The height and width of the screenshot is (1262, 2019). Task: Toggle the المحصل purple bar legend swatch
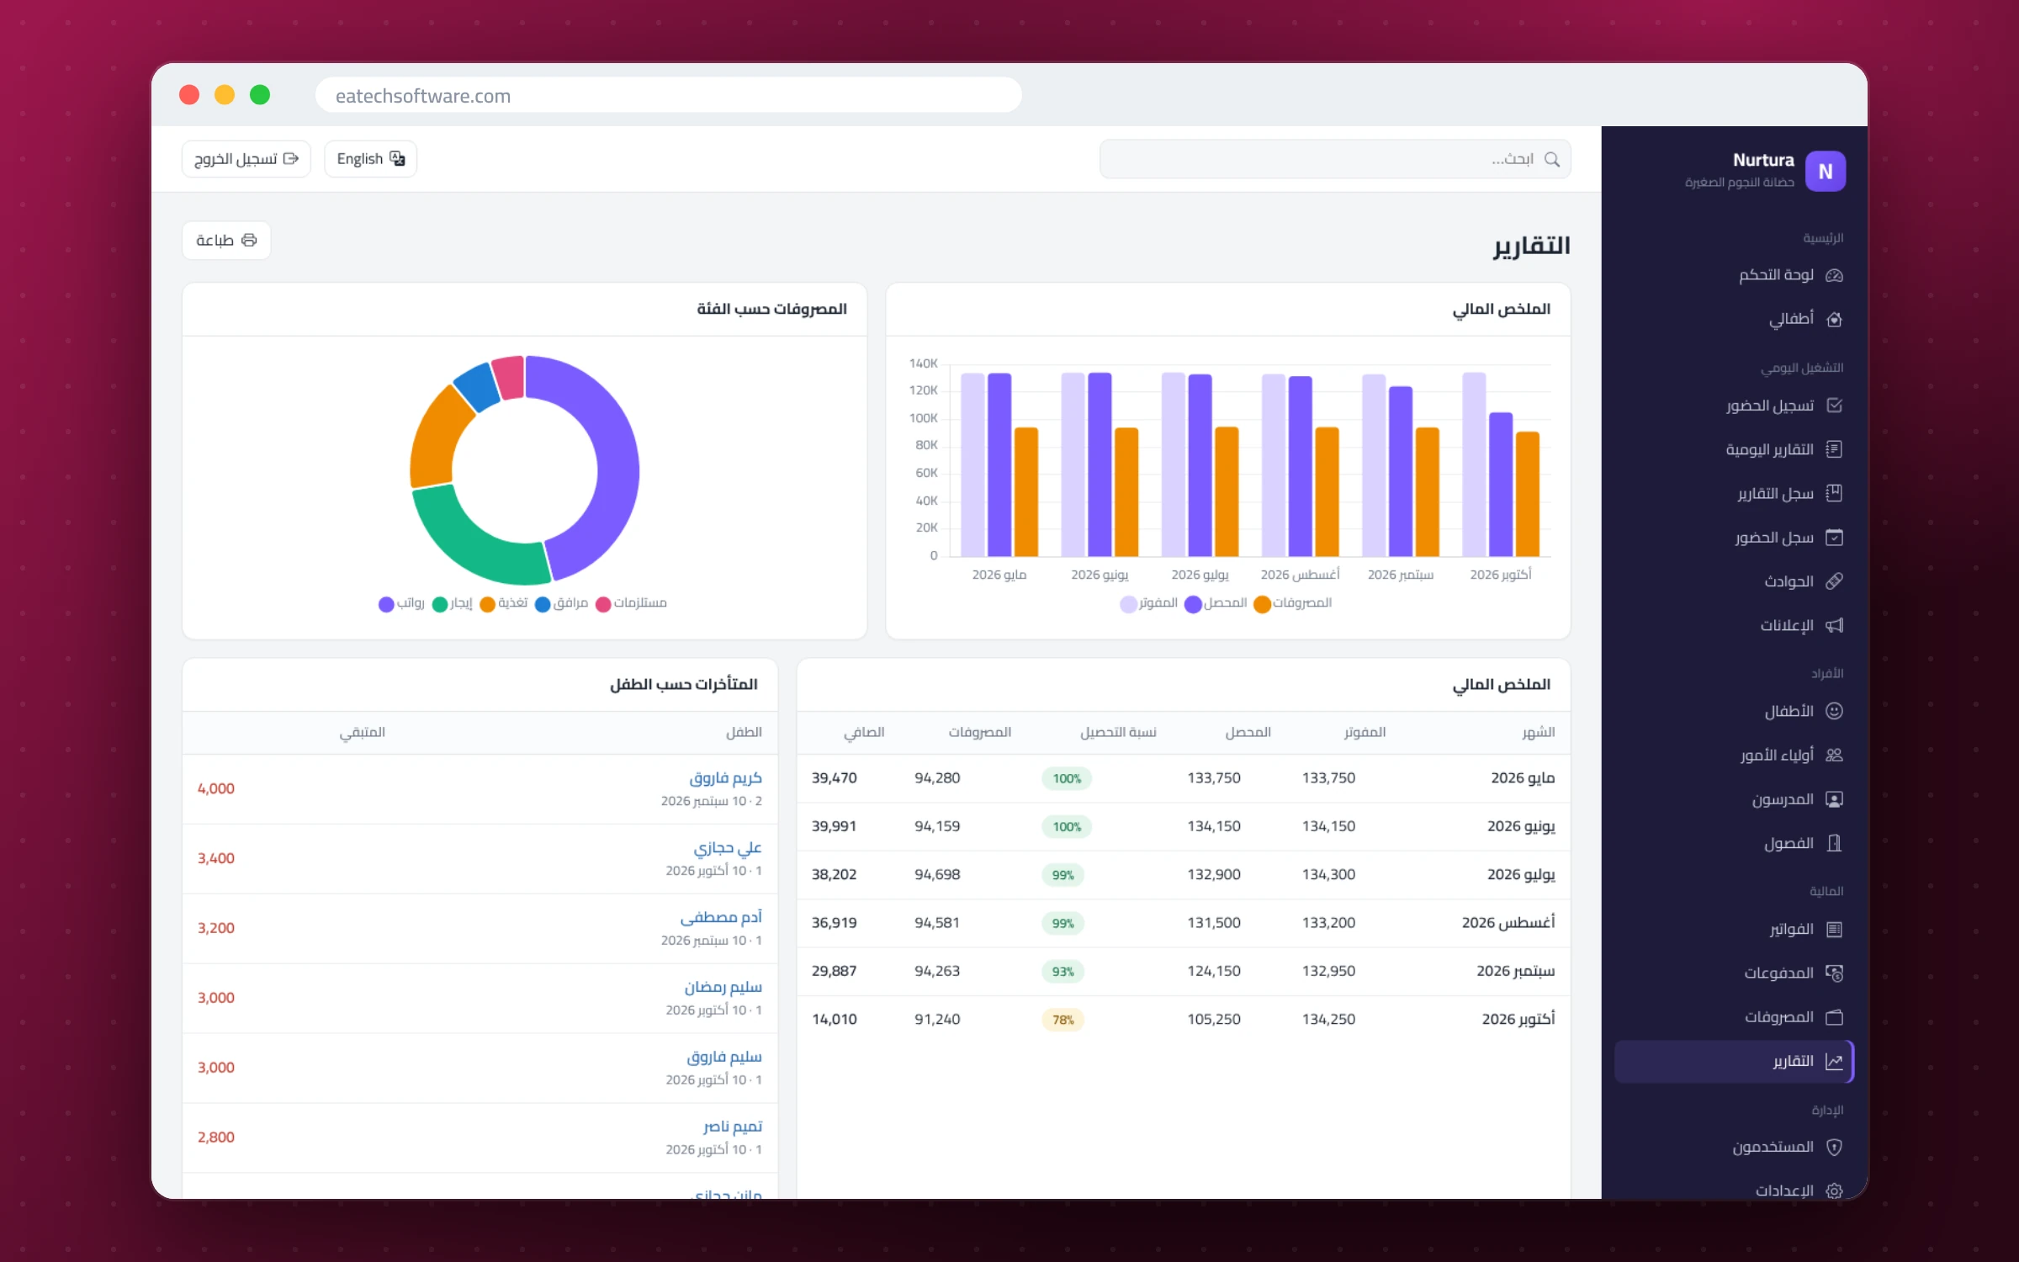[x=1193, y=604]
